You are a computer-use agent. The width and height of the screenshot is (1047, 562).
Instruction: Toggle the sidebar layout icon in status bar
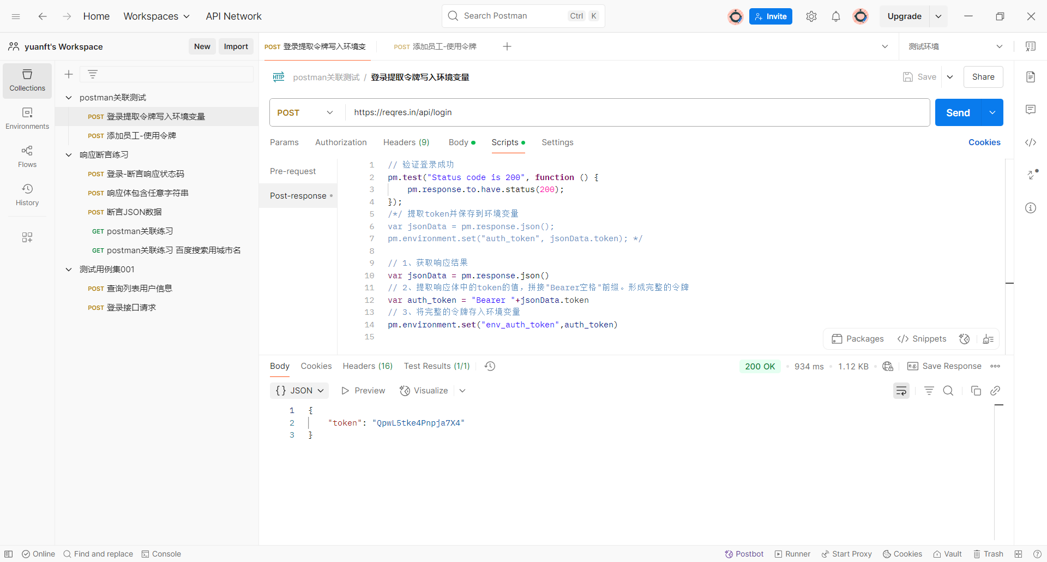[x=9, y=554]
